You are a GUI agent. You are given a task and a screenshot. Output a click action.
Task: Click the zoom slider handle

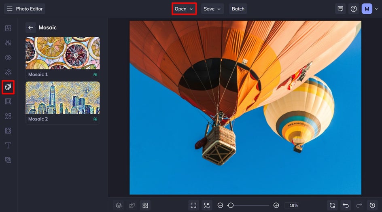[231, 206]
